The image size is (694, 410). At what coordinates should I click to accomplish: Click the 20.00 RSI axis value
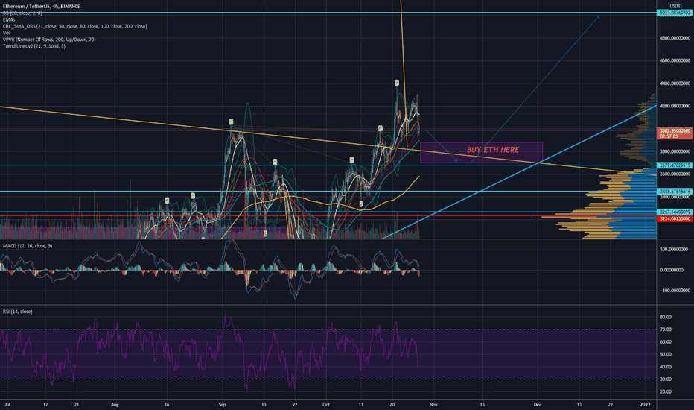(666, 391)
